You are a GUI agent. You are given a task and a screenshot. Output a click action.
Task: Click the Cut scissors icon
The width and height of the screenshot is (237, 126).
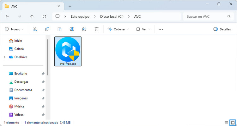[35, 29]
